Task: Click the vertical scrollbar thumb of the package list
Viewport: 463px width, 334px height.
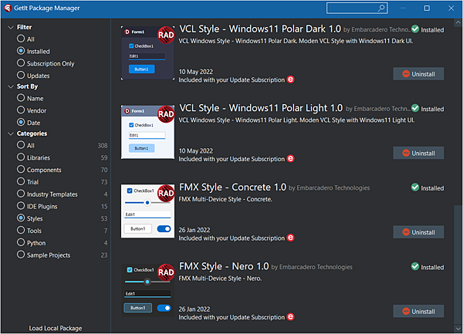Action: point(458,265)
